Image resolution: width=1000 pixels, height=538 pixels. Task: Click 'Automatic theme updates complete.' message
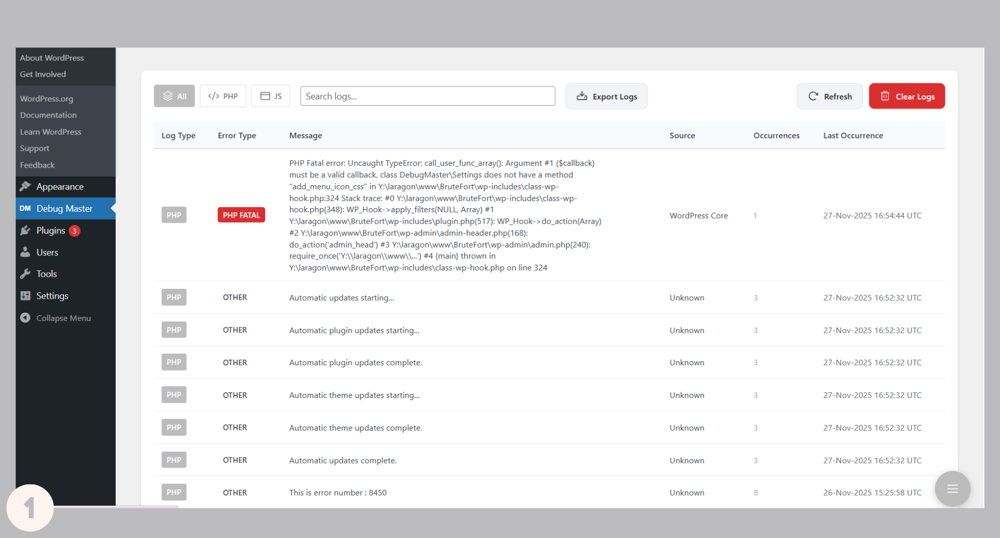356,428
